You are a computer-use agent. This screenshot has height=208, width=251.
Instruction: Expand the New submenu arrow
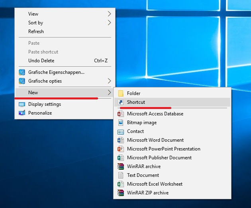click(x=109, y=93)
